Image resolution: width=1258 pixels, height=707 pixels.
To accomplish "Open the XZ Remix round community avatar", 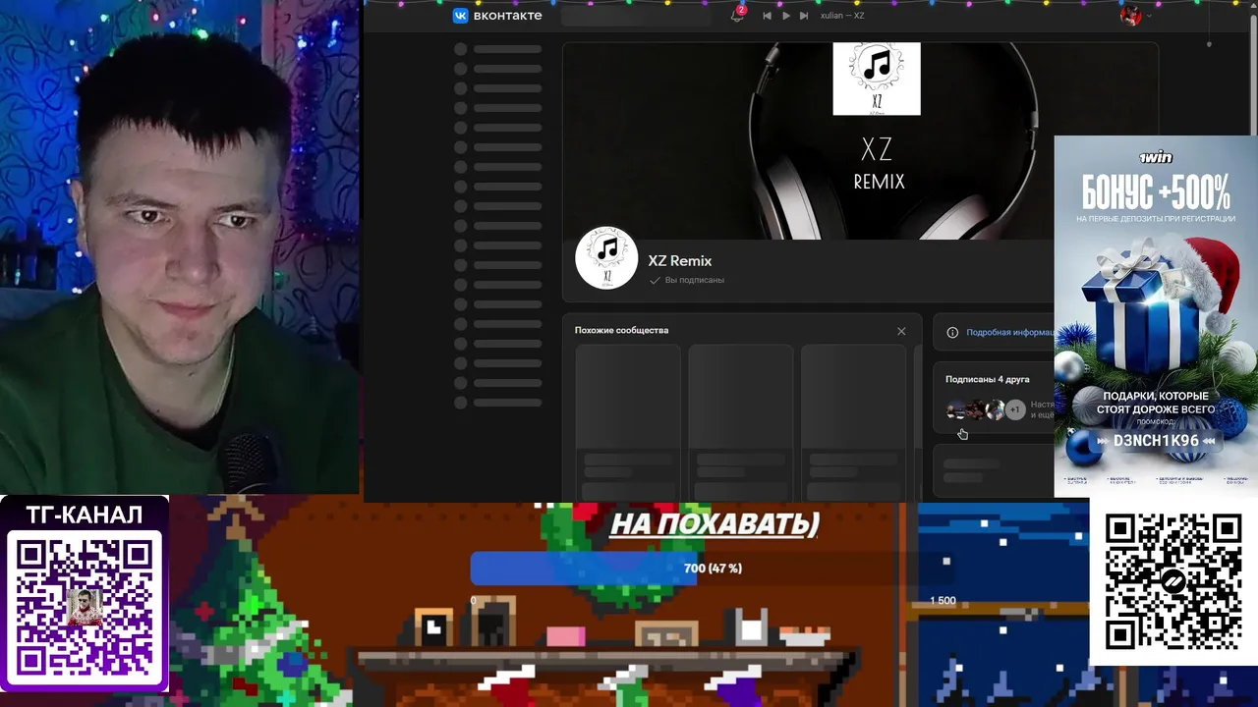I will coord(606,258).
